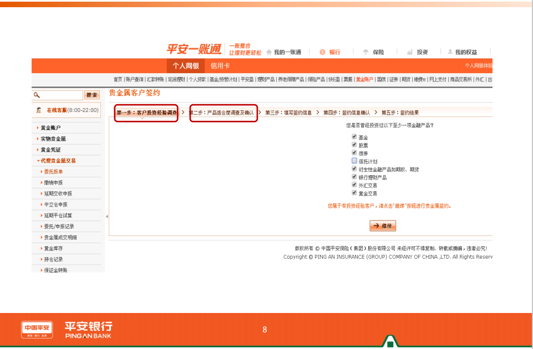Click the customer service avatar icon
Image resolution: width=533 pixels, height=349 pixels.
(39, 110)
